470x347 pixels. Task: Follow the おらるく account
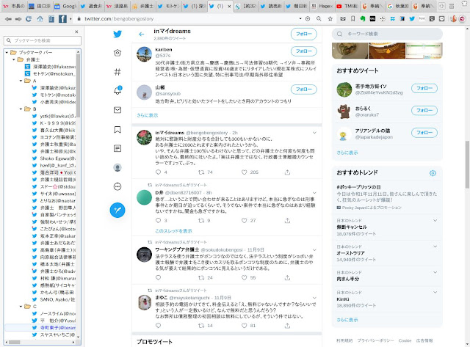pos(424,111)
